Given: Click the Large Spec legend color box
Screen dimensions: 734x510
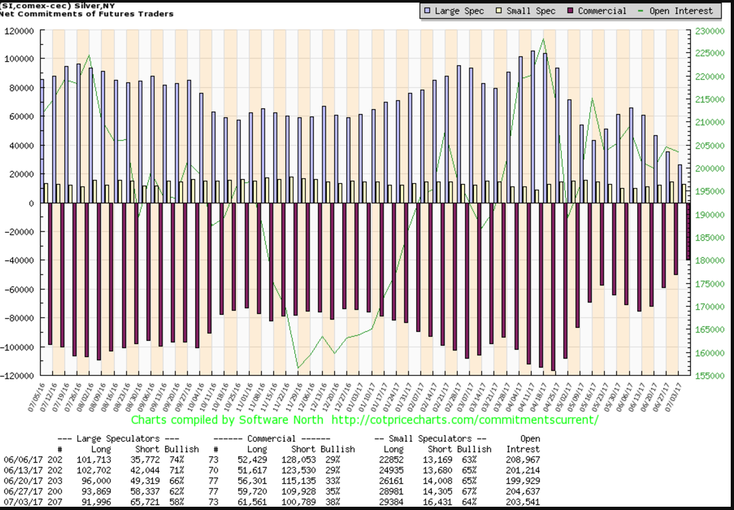Looking at the screenshot, I should (x=426, y=11).
